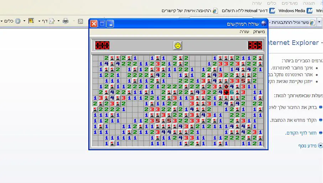Screen dimensions: 323x183
Task: Open the משחק (Game) menu
Action: 259,32
